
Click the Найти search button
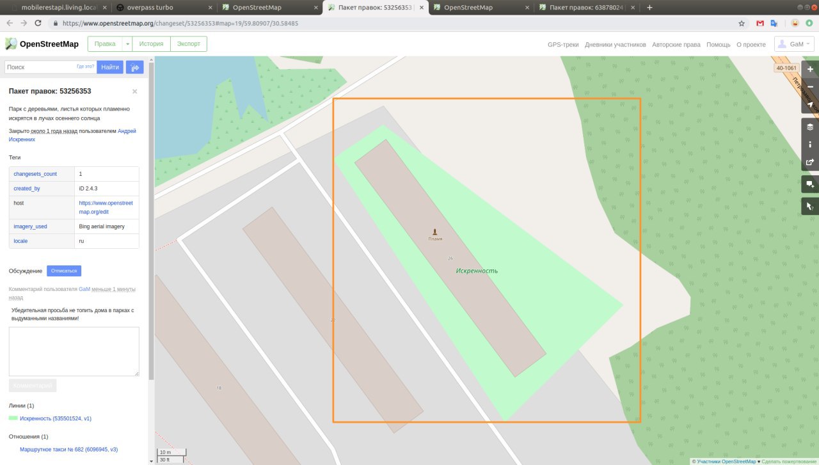(x=110, y=67)
